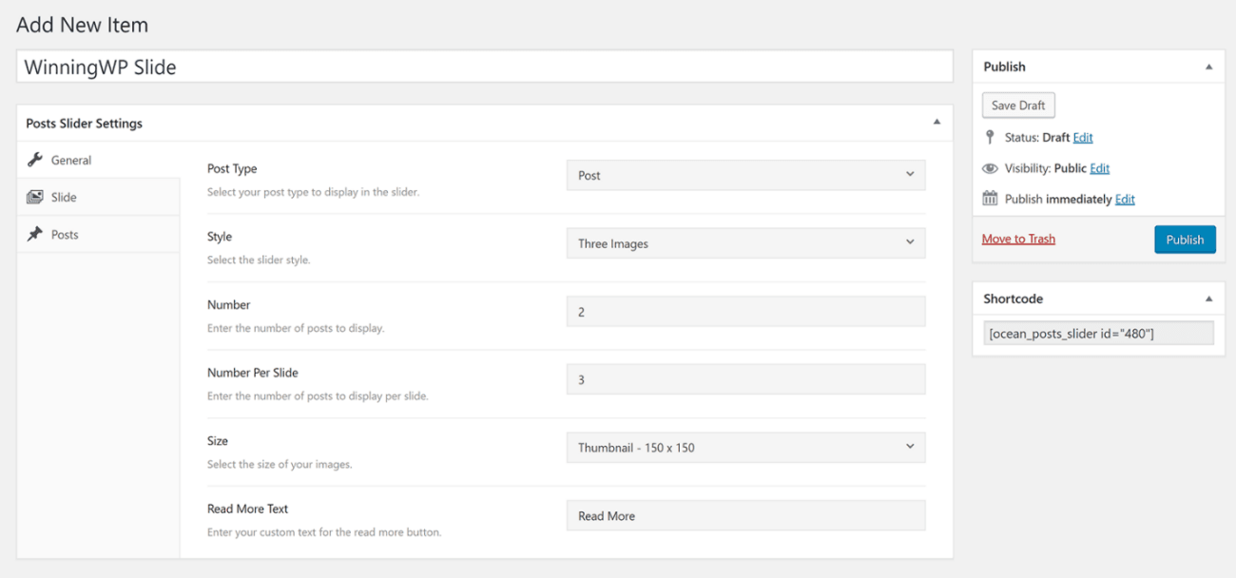Click the Save Draft button
The width and height of the screenshot is (1236, 578).
tap(1018, 106)
